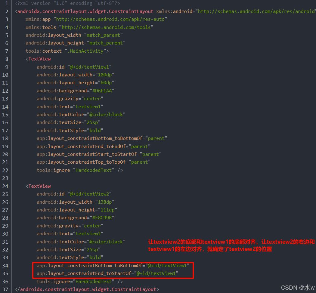Click constraintEnd_toStartOf "@+id/textView1" on line 35
This screenshot has height=293, width=316.
pyautogui.click(x=107, y=273)
